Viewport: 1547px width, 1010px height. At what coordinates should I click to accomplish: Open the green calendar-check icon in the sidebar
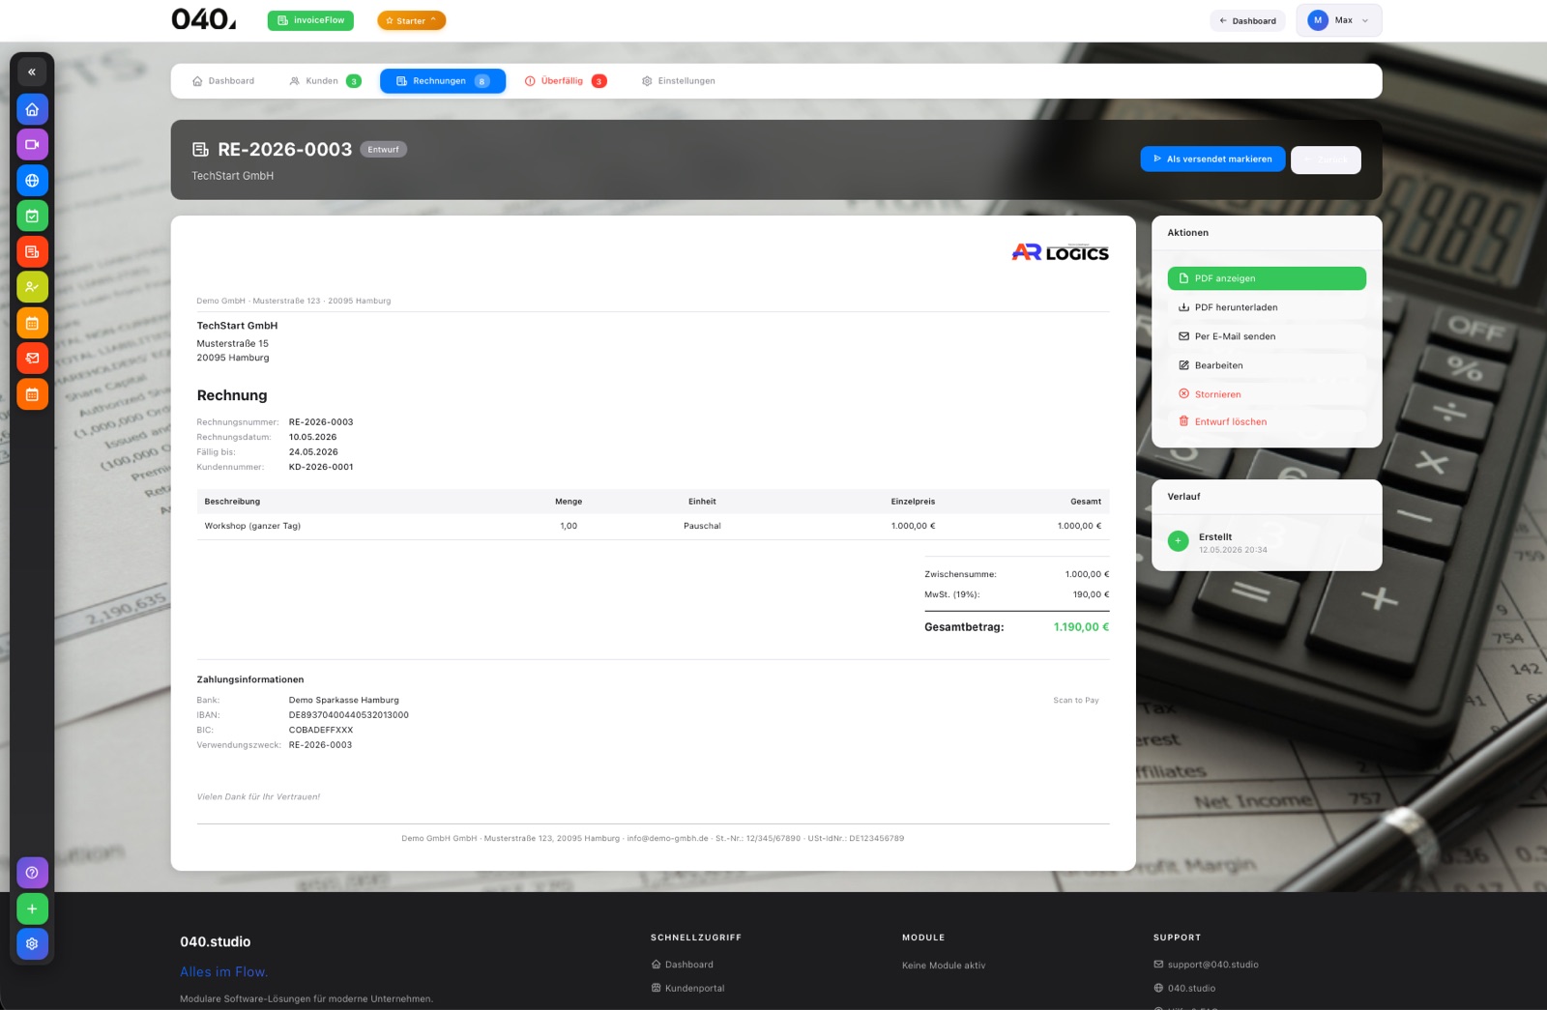pos(32,216)
